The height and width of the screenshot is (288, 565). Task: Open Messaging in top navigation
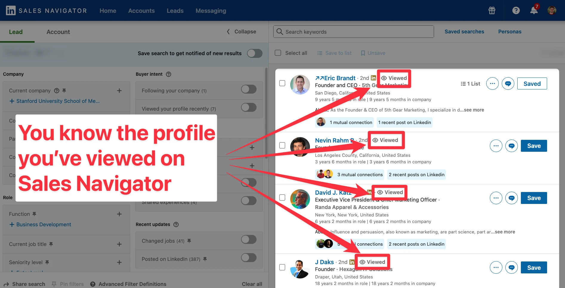pyautogui.click(x=211, y=11)
